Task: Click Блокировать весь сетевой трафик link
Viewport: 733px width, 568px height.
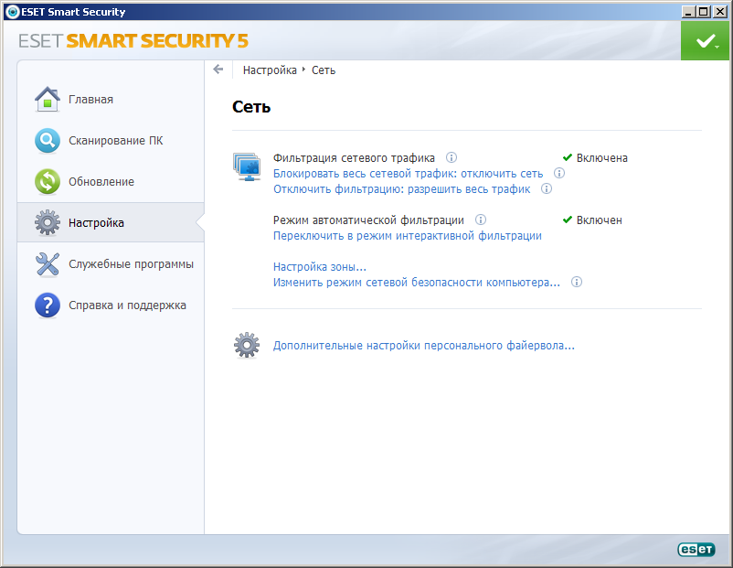Action: pos(409,174)
